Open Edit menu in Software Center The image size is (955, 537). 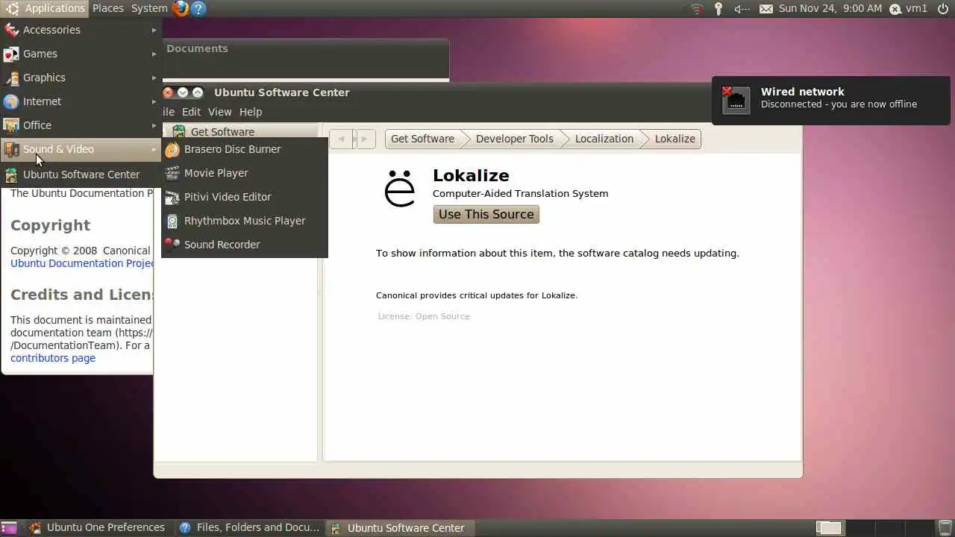[x=191, y=112]
